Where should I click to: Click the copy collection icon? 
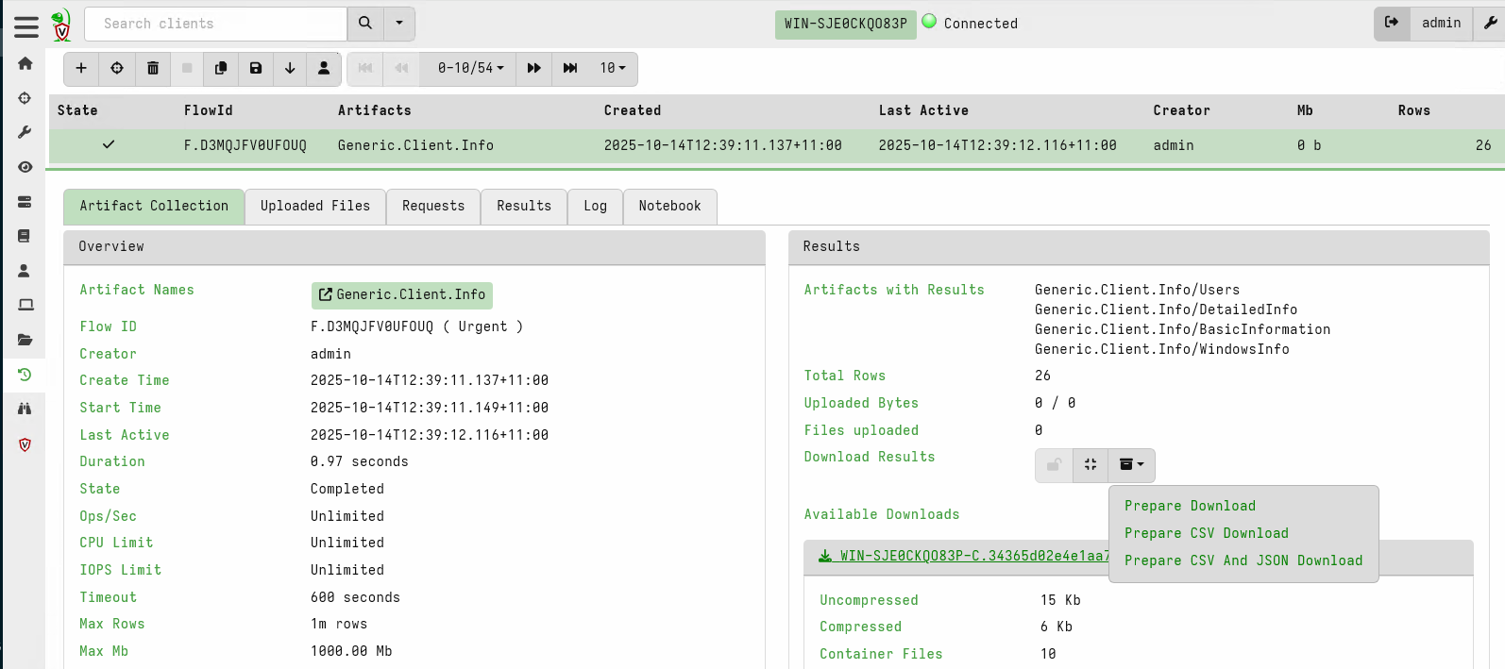pos(221,68)
